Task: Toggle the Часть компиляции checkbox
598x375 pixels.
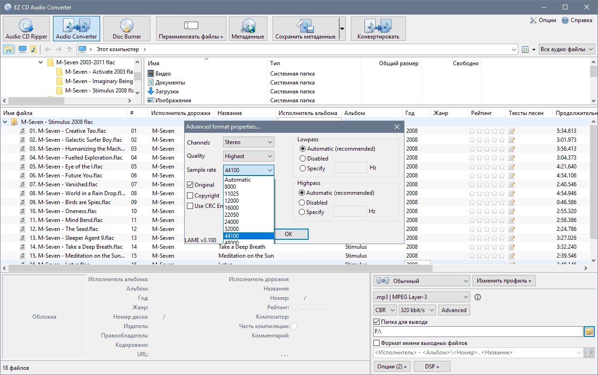Action: [294, 326]
